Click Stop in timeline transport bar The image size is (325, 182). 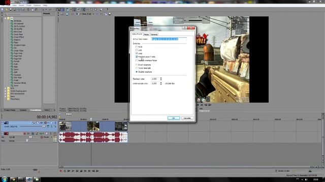click(x=81, y=171)
